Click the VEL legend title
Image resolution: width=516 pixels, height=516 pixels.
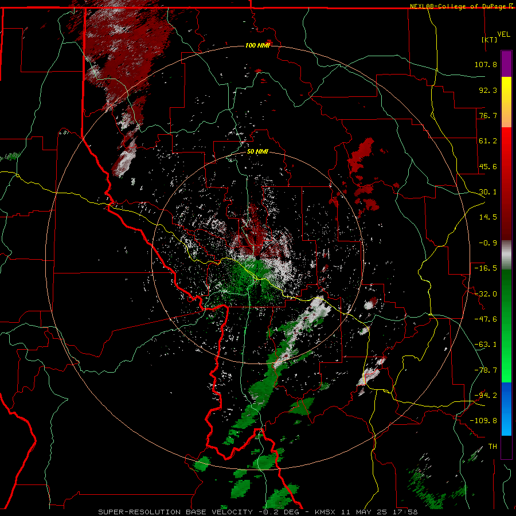coord(504,34)
